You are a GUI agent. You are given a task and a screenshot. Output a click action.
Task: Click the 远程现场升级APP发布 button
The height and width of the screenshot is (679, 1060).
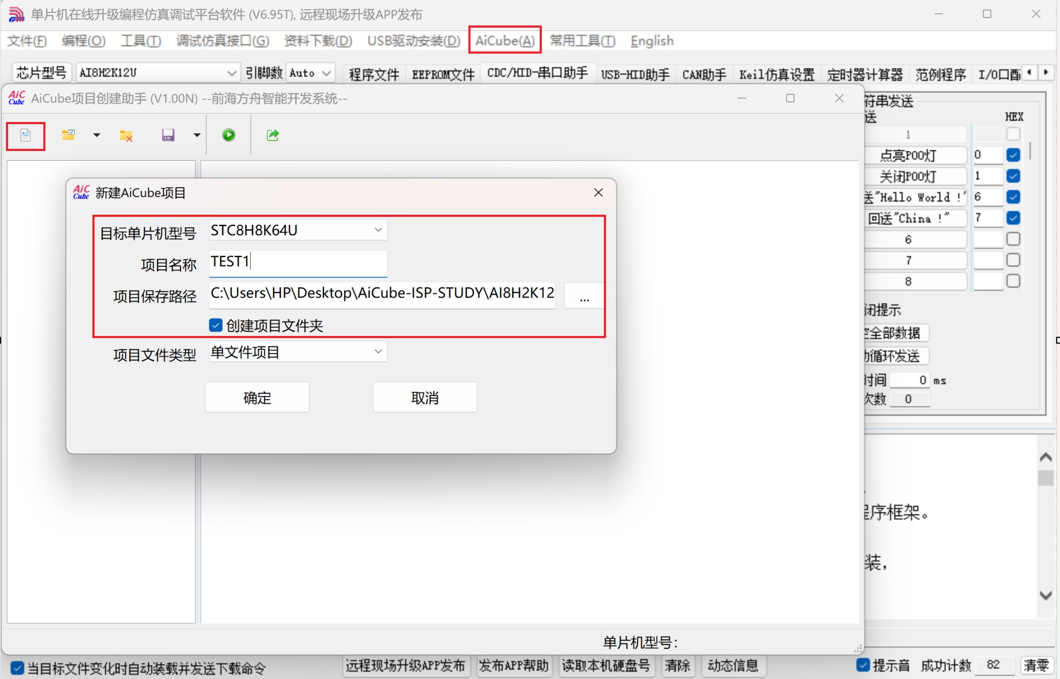pyautogui.click(x=406, y=666)
